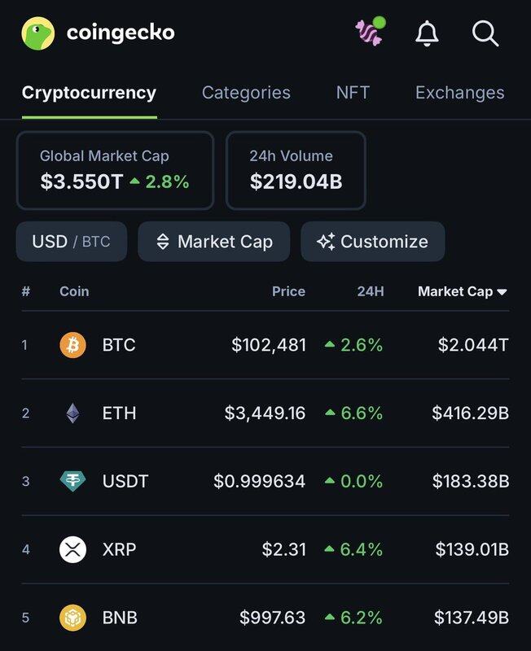
Task: Open the Global Market Cap card
Action: 115,170
